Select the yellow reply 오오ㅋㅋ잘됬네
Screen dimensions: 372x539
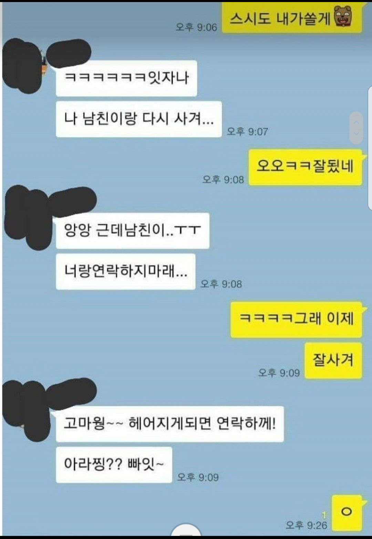point(305,167)
